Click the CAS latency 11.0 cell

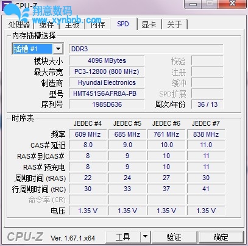click(x=206, y=145)
